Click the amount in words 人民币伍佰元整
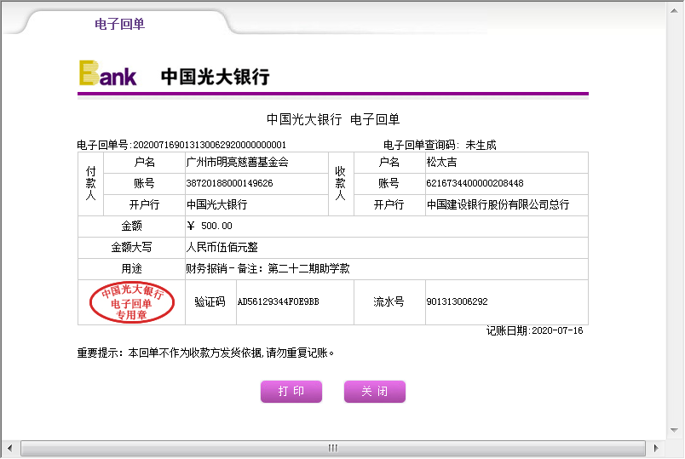 (222, 247)
